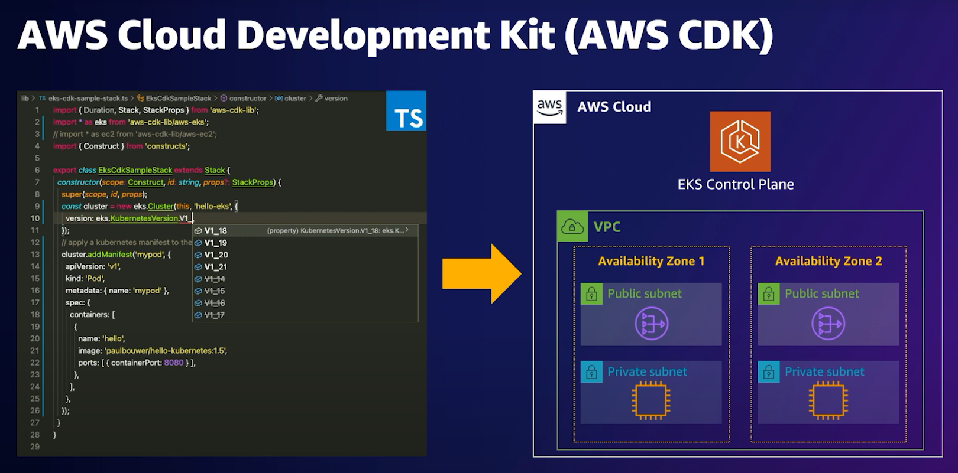Click image string 'paulbouwer/hello-kubernetes:1.5'
The width and height of the screenshot is (958, 473).
pos(166,351)
